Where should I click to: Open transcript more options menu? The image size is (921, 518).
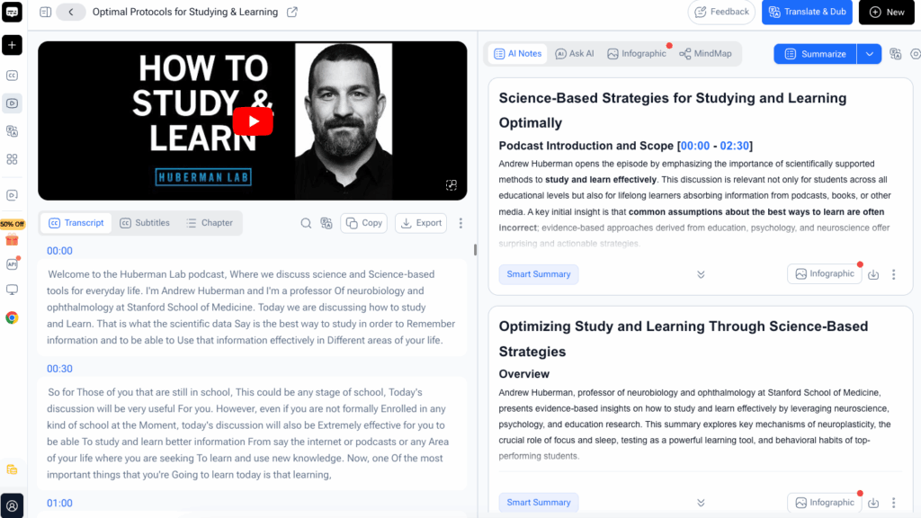460,223
